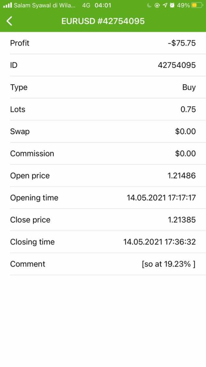Select the Open price value 1.21486
The width and height of the screenshot is (206, 367).
click(x=181, y=176)
